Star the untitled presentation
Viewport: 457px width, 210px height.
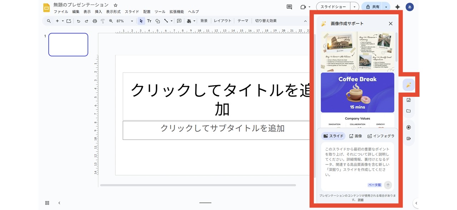[x=115, y=5]
